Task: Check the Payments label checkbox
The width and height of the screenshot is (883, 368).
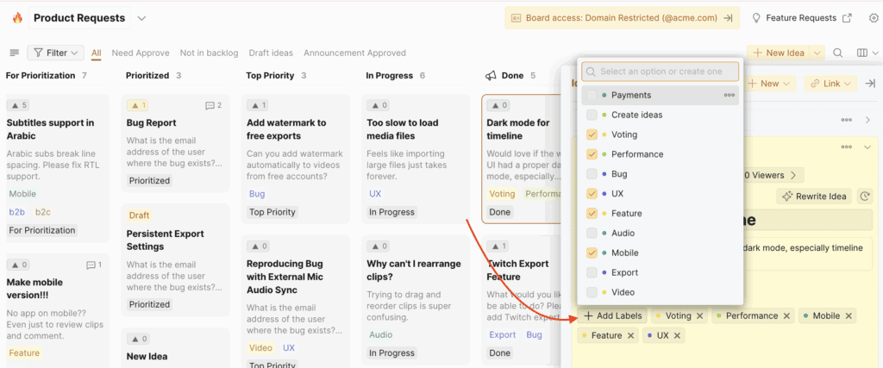Action: click(592, 95)
